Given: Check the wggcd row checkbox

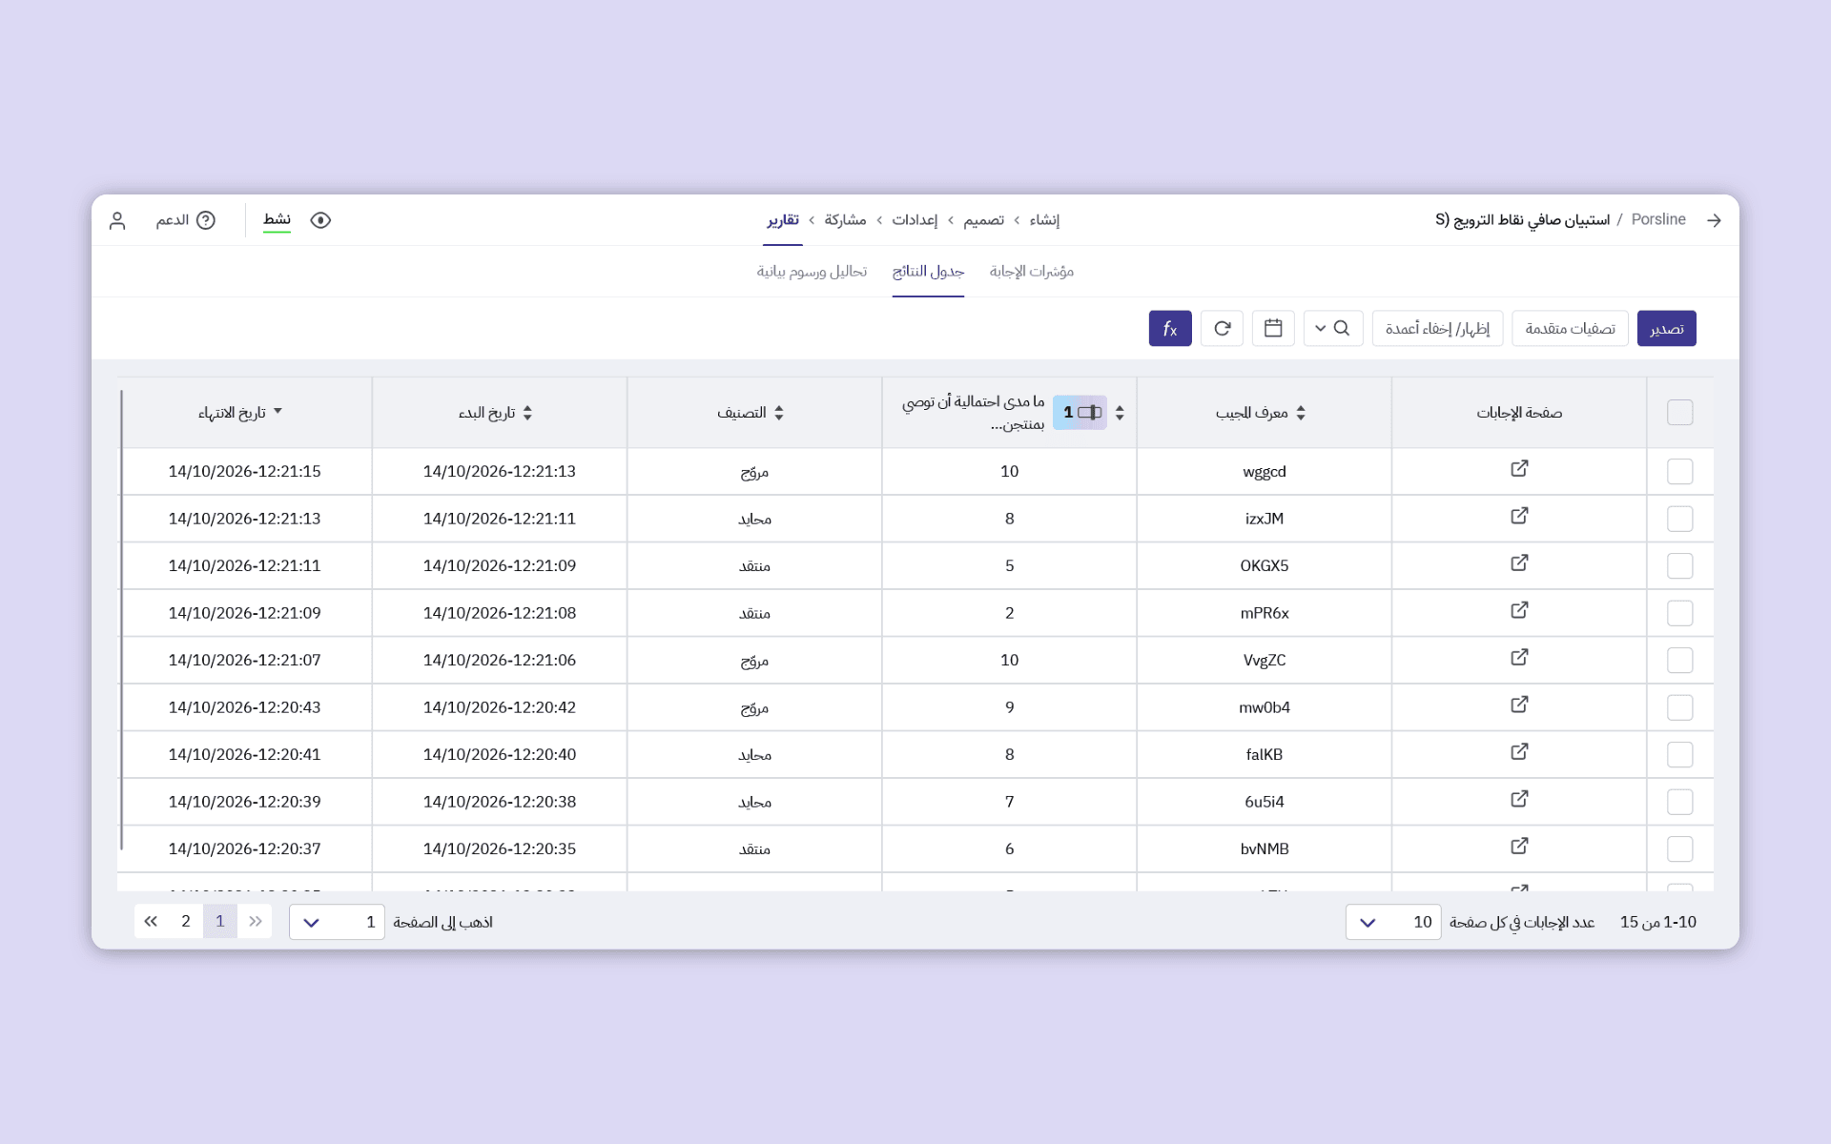Looking at the screenshot, I should coord(1679,472).
